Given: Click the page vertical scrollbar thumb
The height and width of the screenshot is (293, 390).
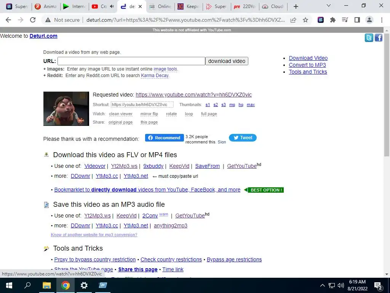Looking at the screenshot, I should (387, 95).
